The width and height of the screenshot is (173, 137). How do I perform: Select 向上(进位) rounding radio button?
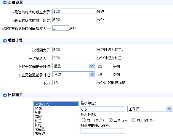click(x=133, y=120)
